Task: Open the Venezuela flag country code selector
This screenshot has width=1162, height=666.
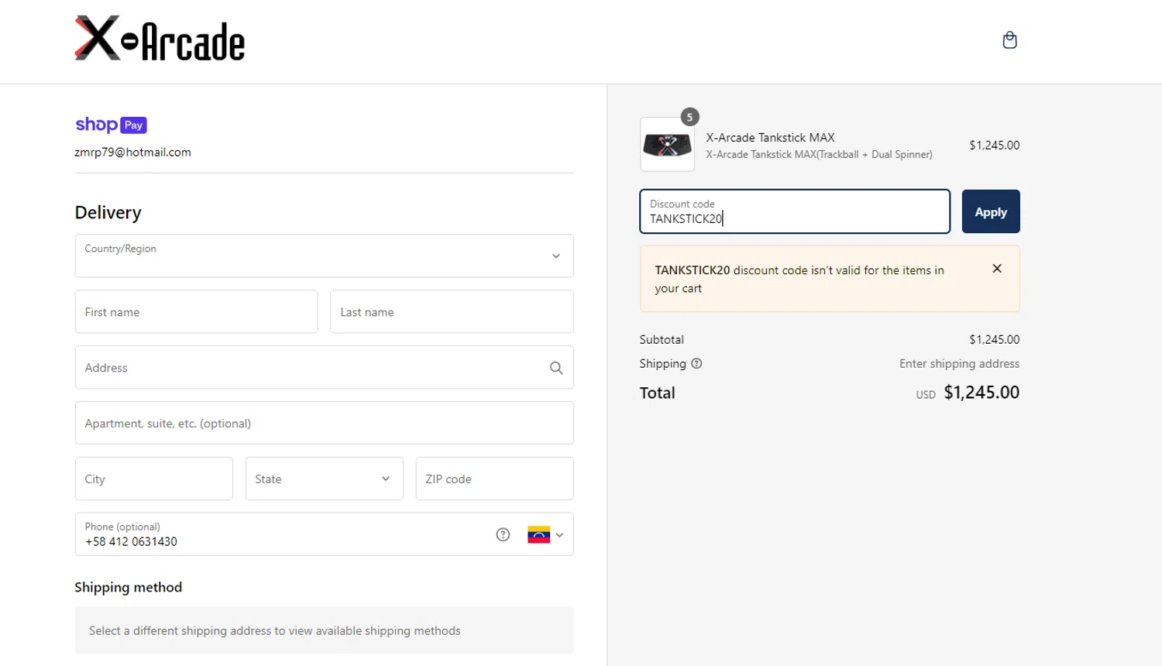Action: click(545, 534)
